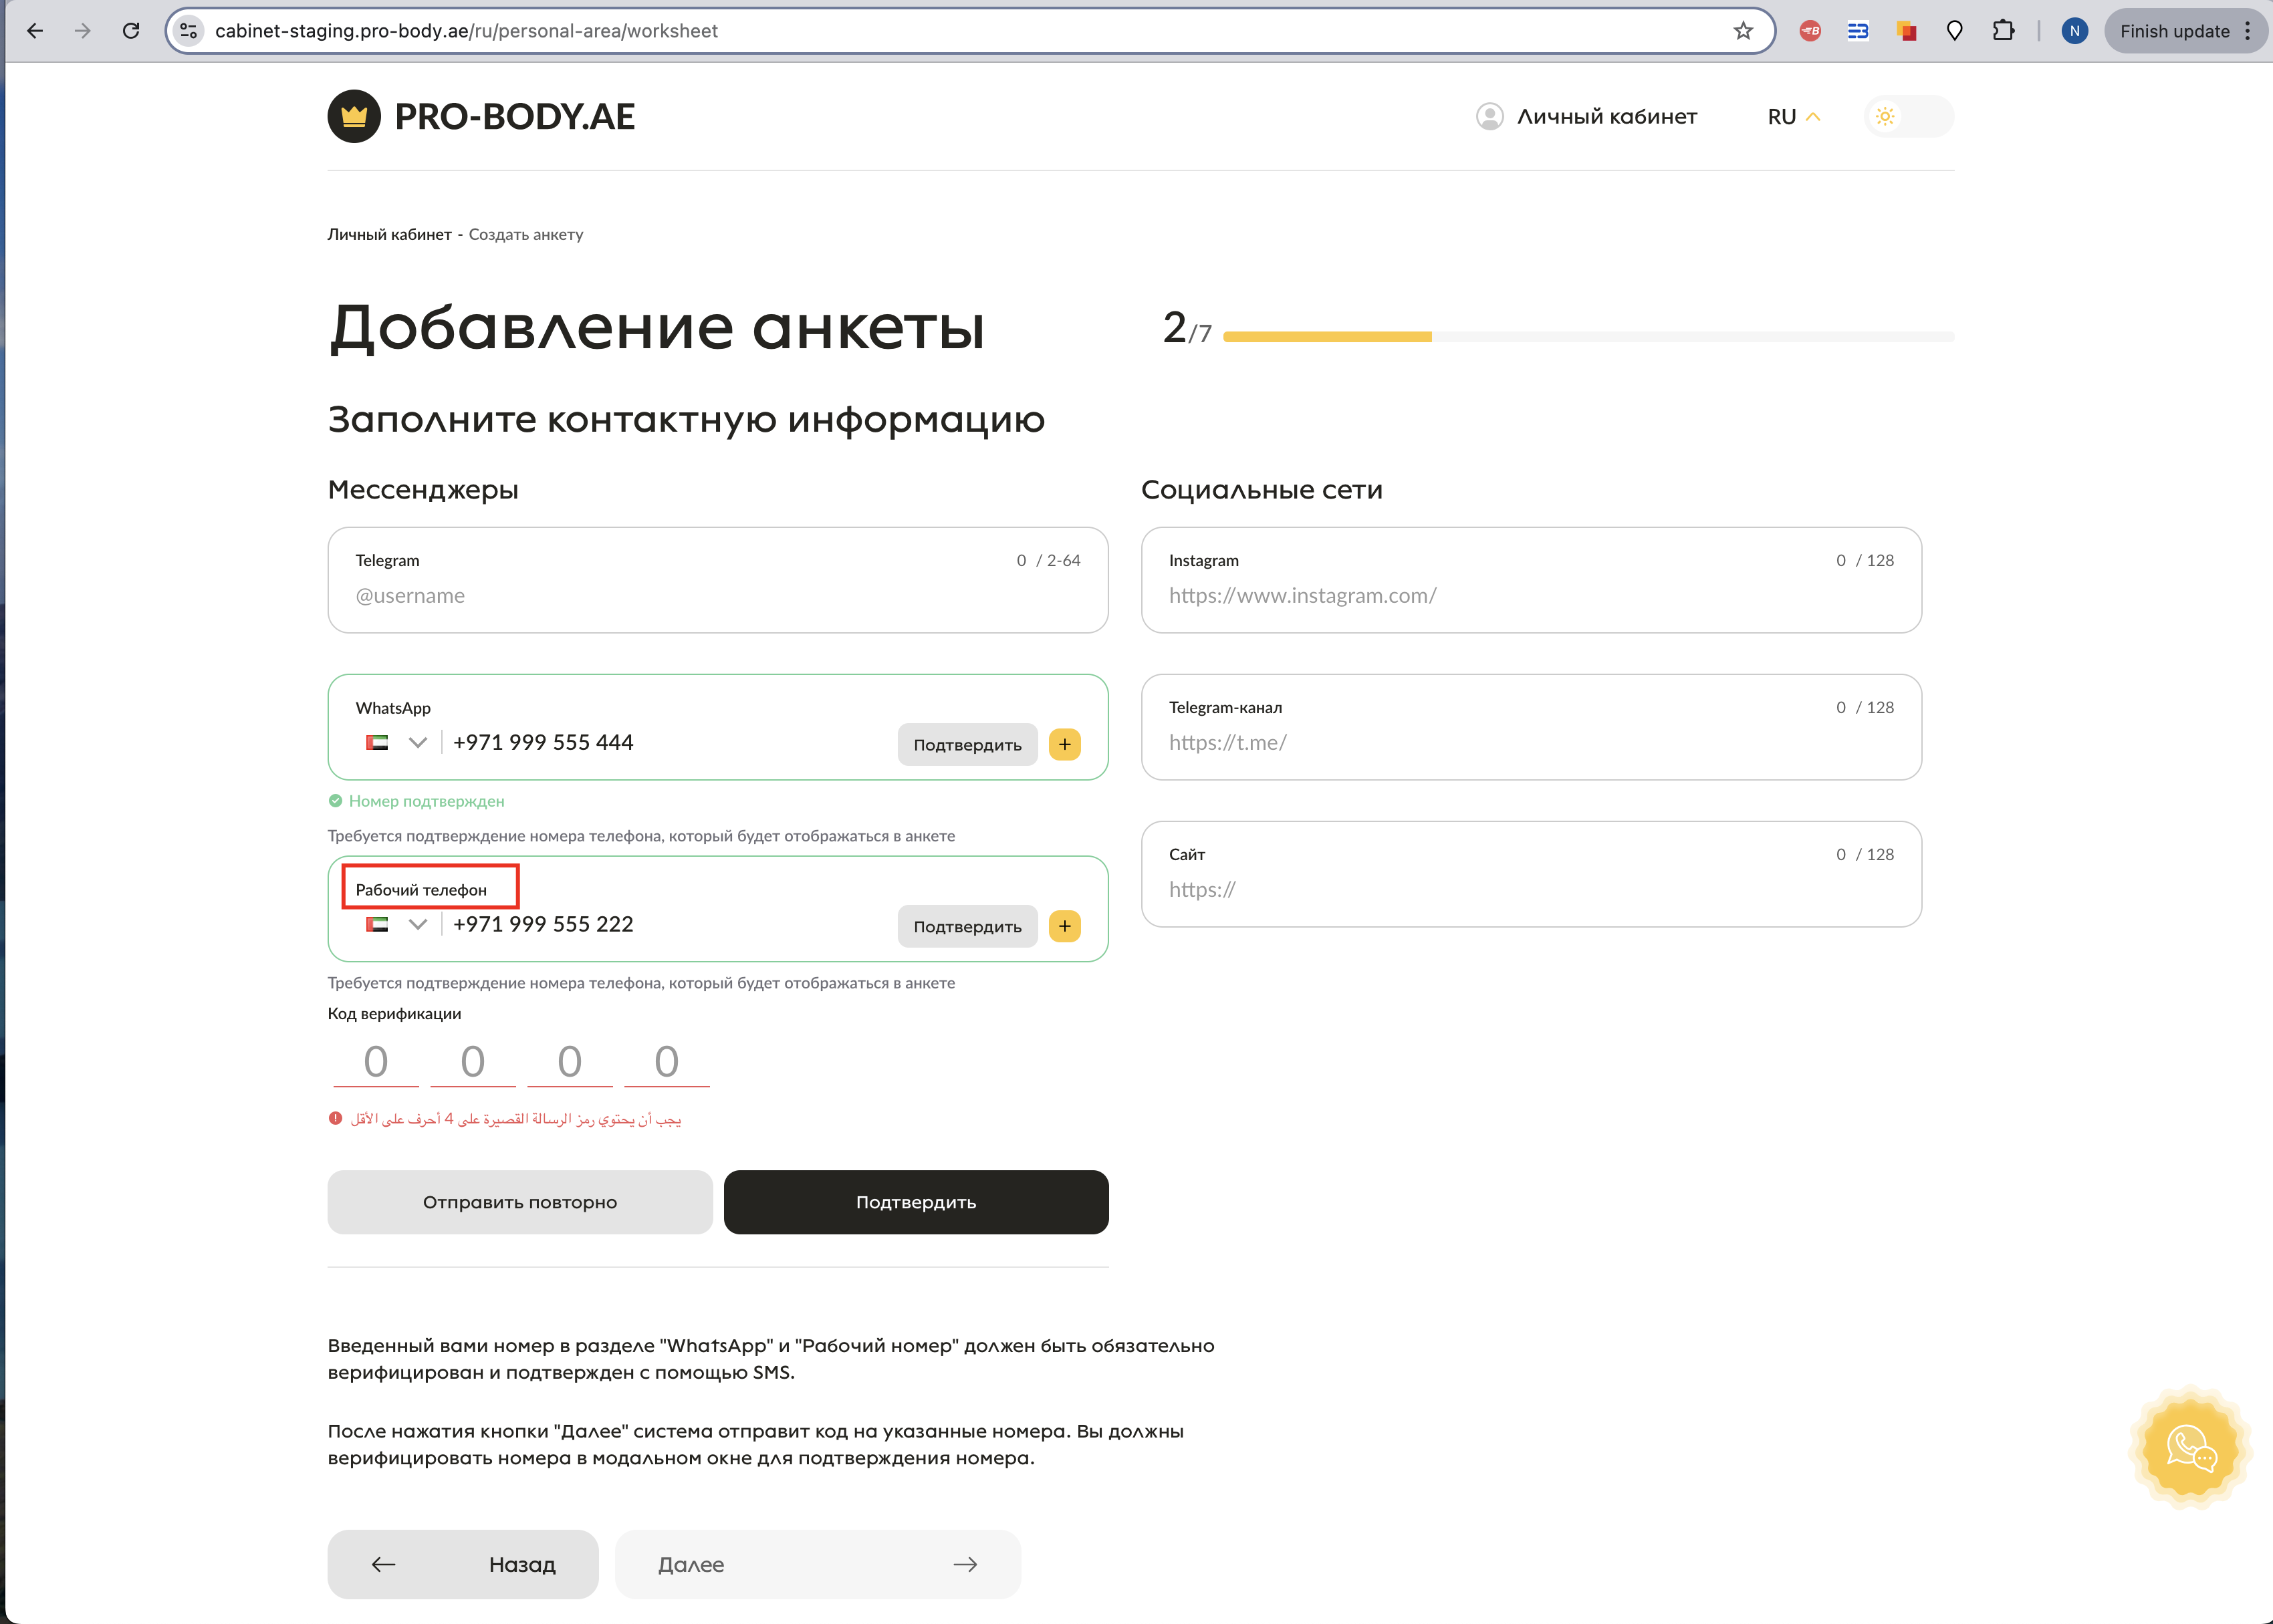
Task: Click the first verification code digit field
Action: [375, 1062]
